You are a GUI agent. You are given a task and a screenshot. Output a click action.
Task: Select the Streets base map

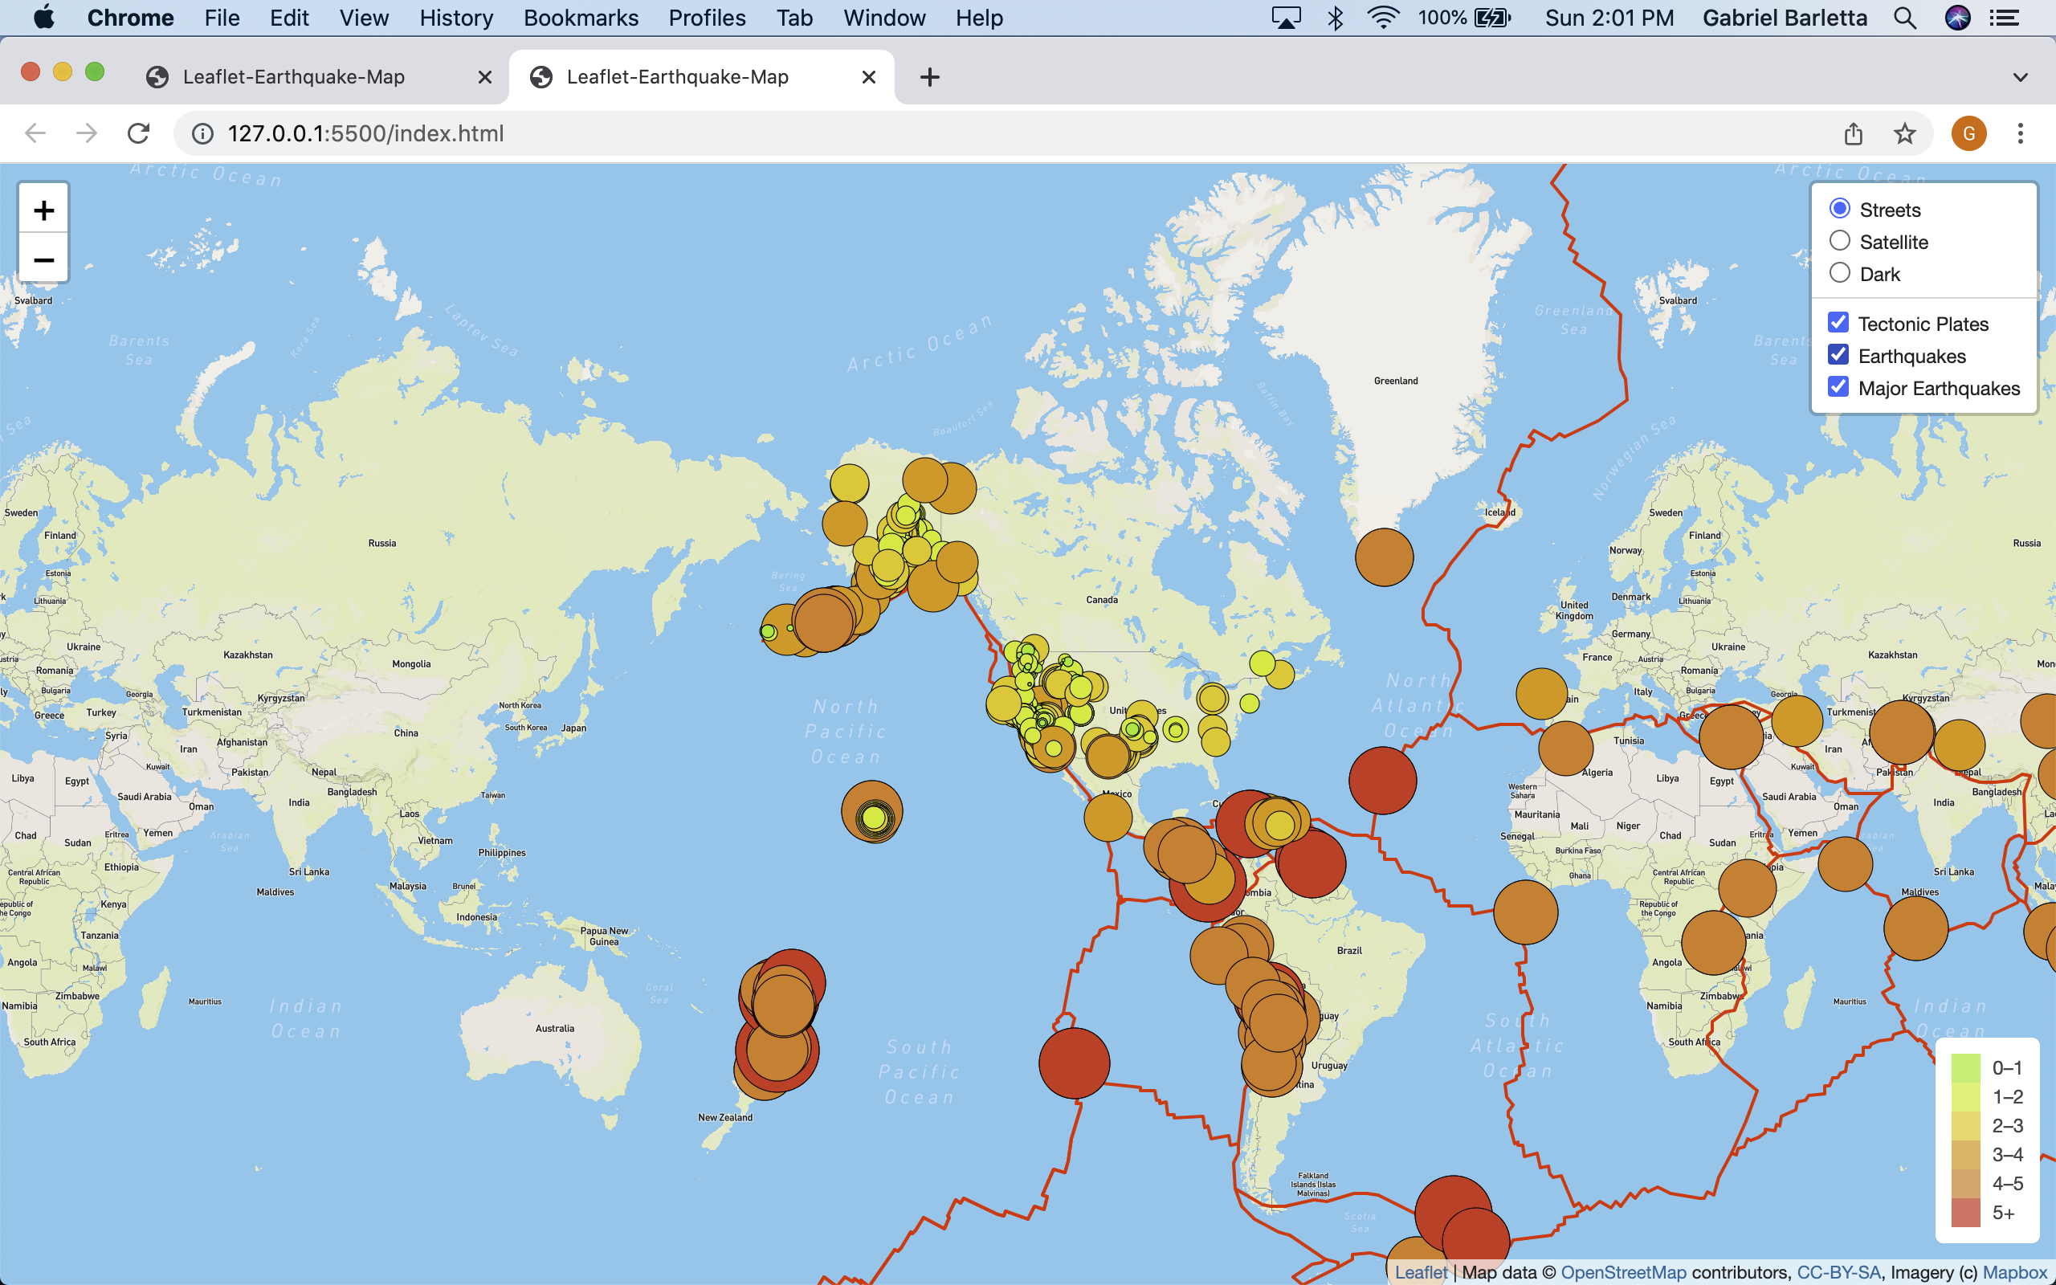pos(1839,209)
